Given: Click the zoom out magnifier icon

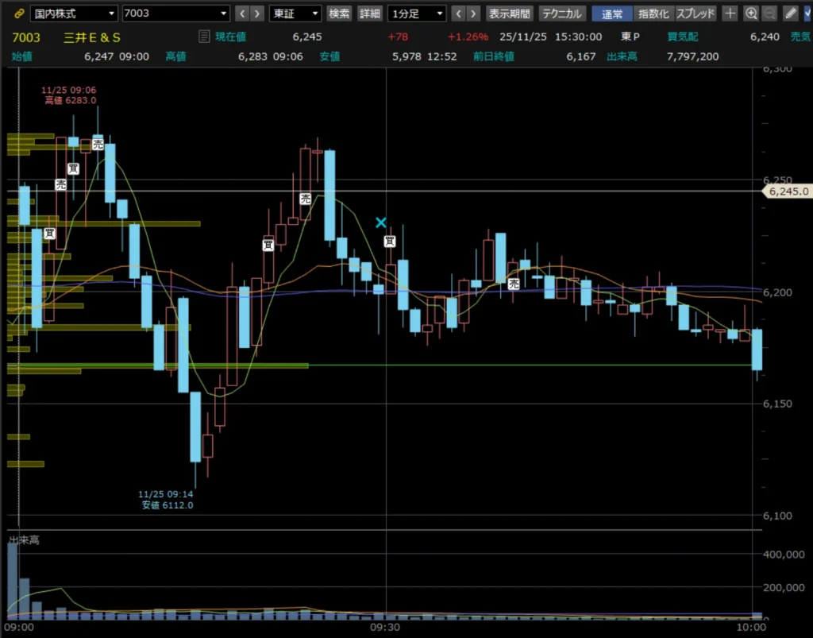Looking at the screenshot, I should [x=769, y=14].
